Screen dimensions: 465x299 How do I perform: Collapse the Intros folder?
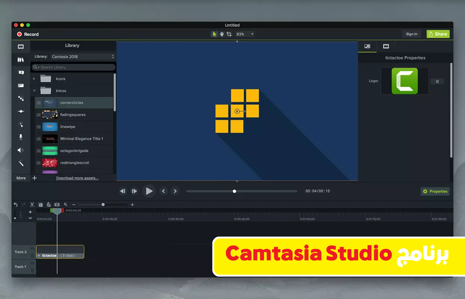[34, 90]
